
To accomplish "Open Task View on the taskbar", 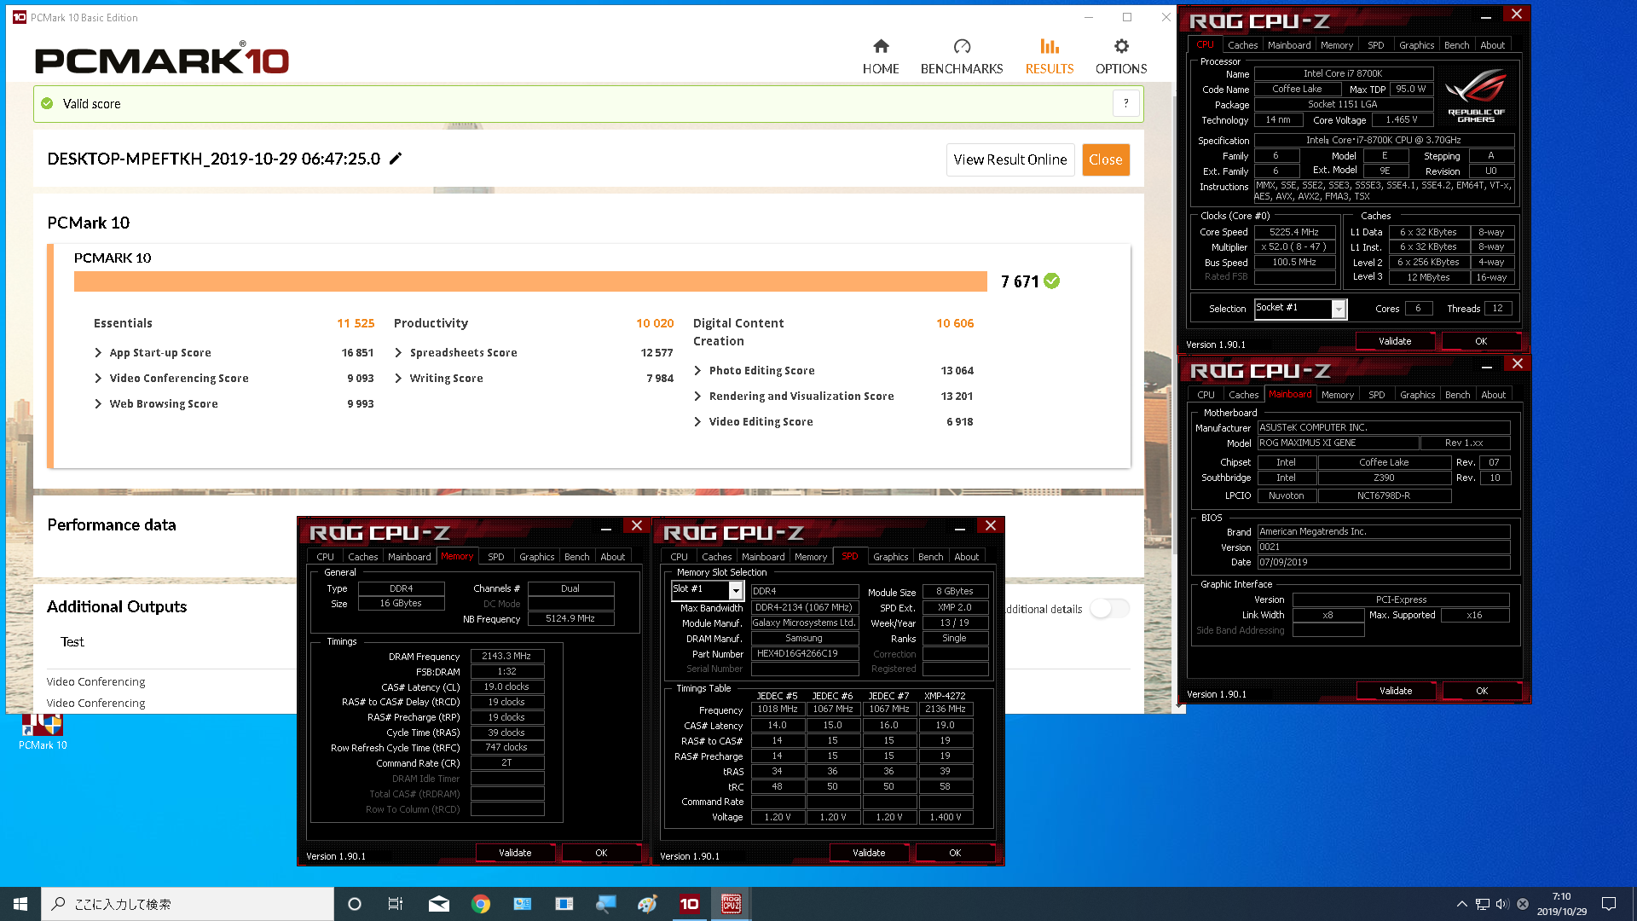I will coord(396,904).
